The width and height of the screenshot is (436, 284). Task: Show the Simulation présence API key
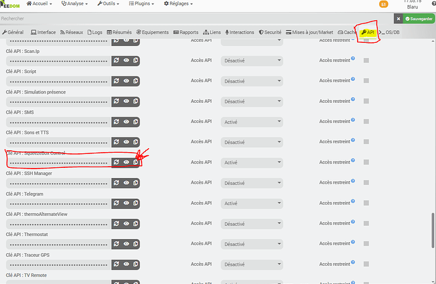click(x=126, y=102)
